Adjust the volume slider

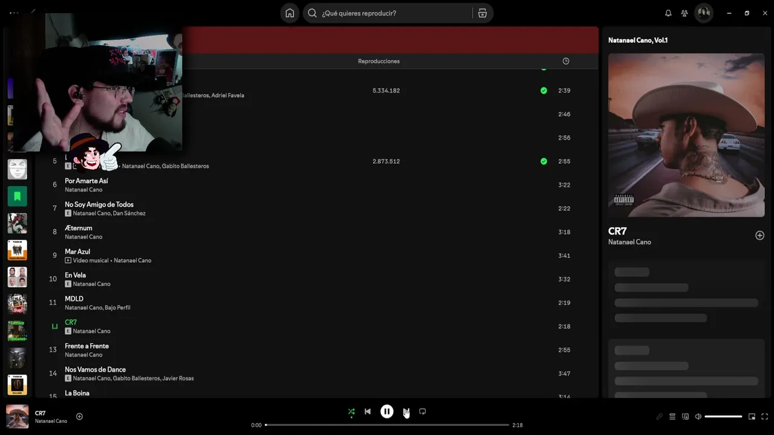click(x=723, y=416)
